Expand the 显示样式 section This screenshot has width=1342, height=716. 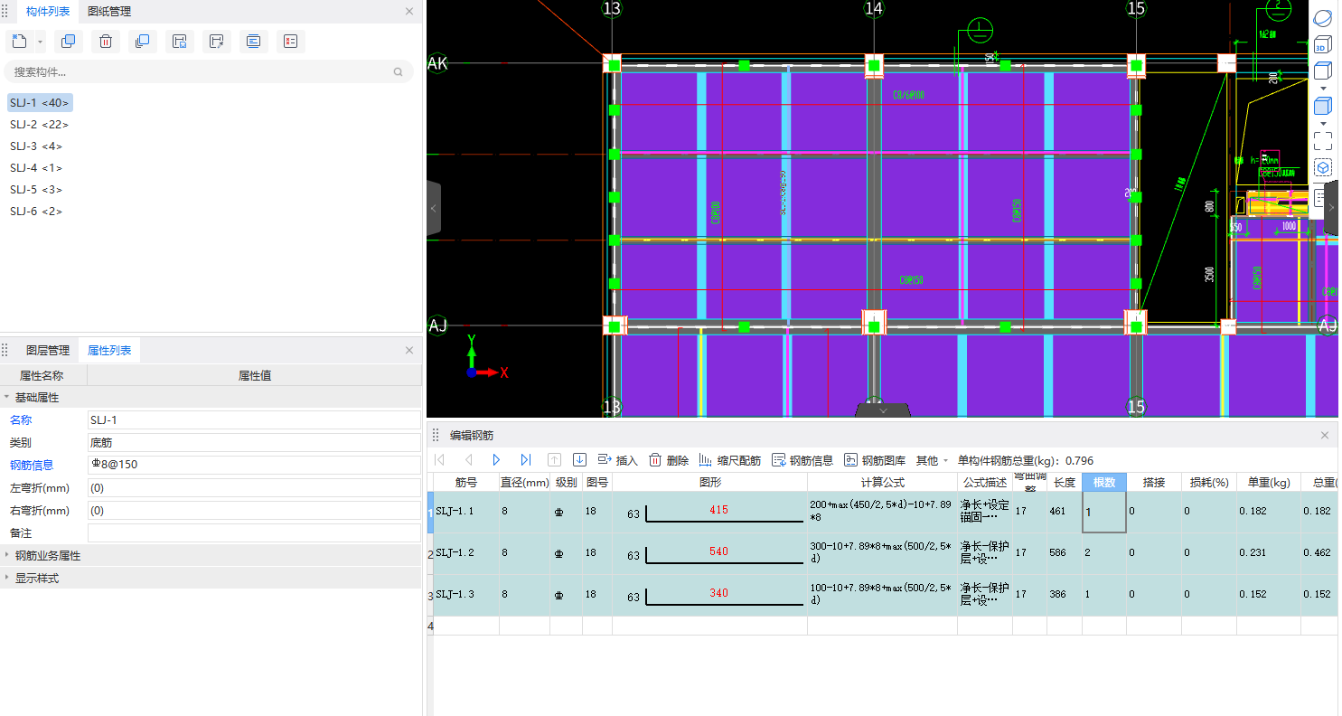[x=7, y=579]
